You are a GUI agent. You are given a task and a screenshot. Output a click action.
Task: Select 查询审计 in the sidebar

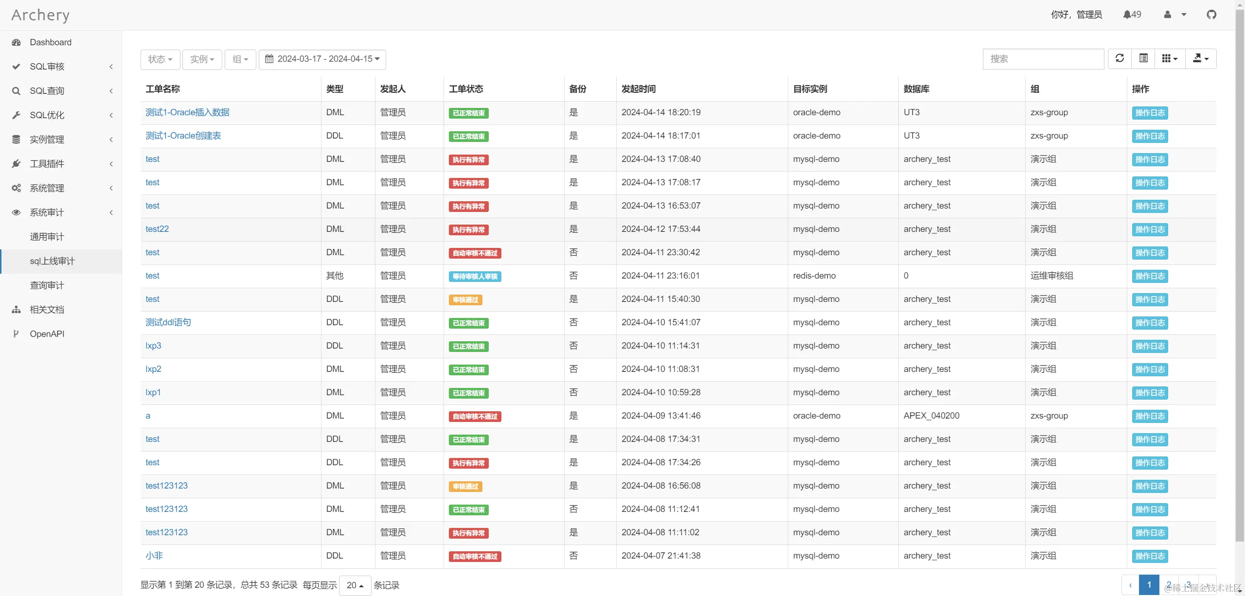47,285
